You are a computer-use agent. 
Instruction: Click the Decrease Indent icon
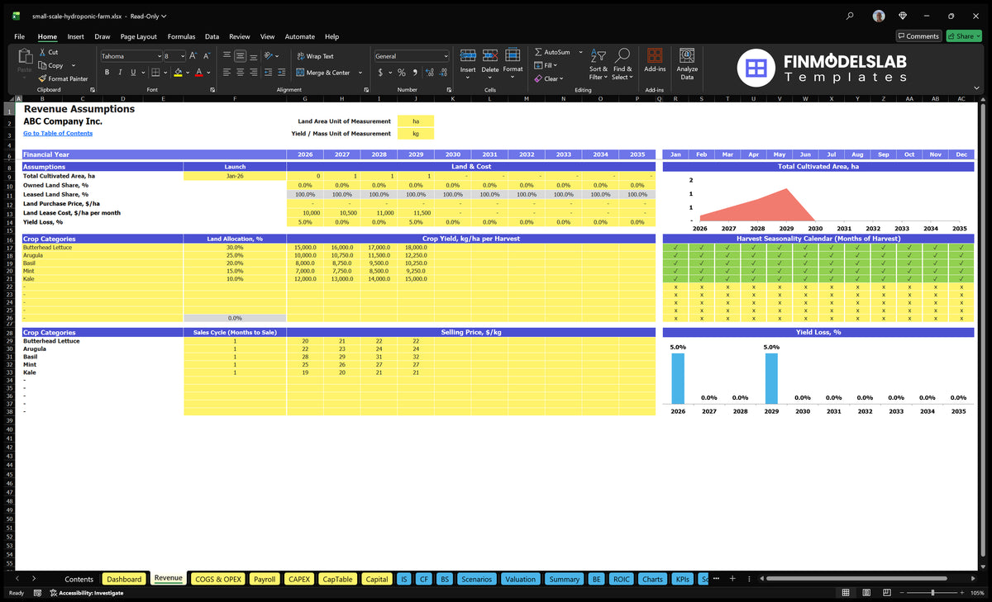click(269, 73)
